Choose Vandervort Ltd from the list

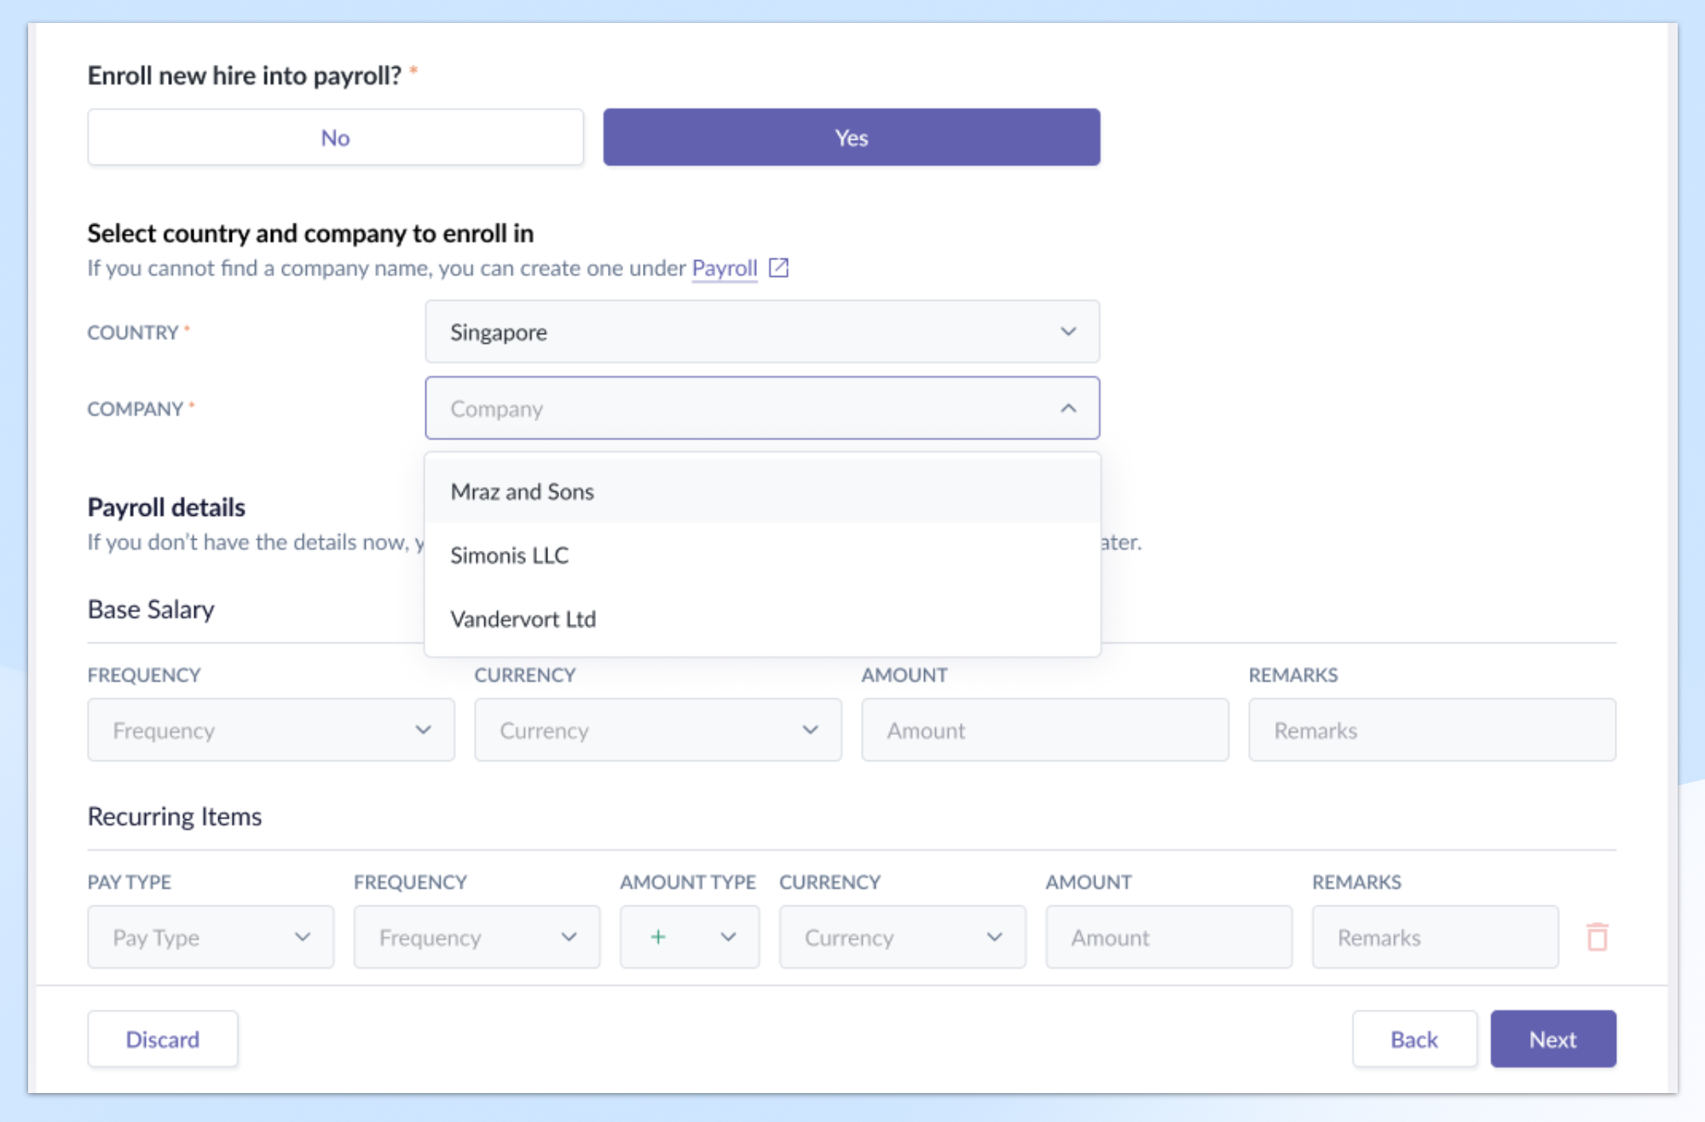pyautogui.click(x=762, y=619)
